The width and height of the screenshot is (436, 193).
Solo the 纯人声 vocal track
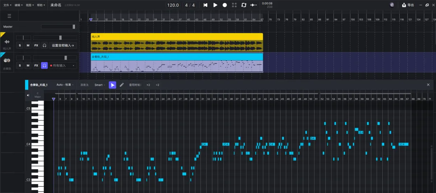19,45
